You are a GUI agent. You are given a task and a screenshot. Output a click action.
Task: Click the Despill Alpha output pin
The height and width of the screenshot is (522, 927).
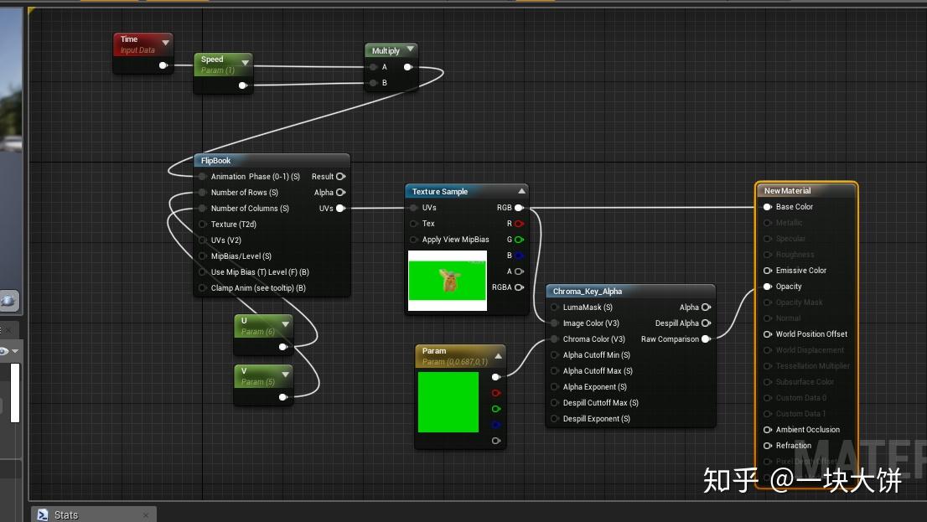pos(707,323)
